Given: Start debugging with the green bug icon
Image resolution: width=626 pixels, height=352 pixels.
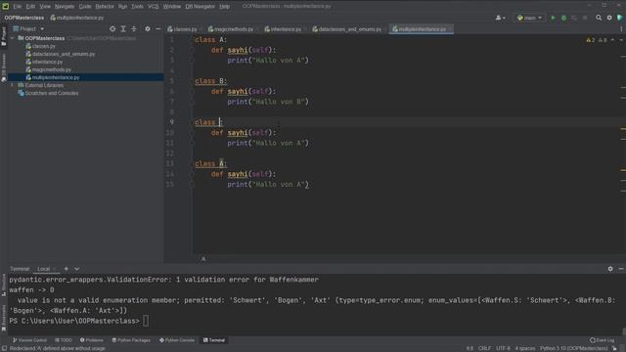Looking at the screenshot, I should (x=563, y=18).
